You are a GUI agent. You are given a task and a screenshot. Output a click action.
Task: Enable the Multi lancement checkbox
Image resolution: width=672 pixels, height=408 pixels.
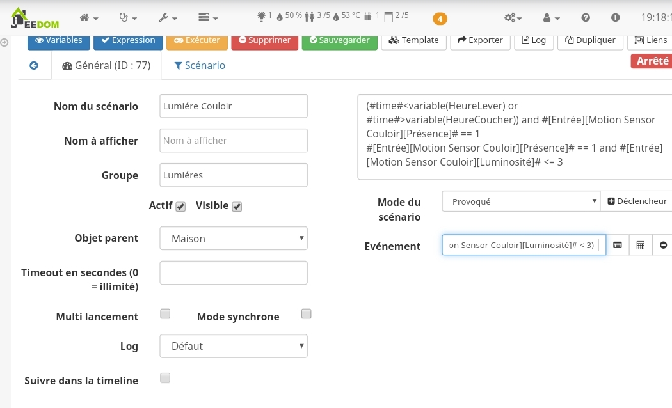point(165,314)
